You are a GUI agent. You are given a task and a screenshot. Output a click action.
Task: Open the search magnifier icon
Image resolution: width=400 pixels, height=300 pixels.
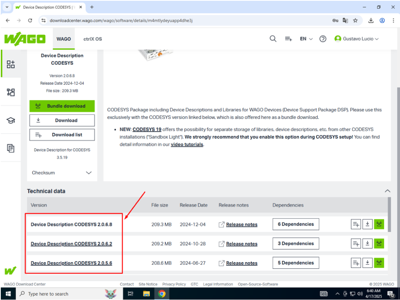click(x=273, y=39)
